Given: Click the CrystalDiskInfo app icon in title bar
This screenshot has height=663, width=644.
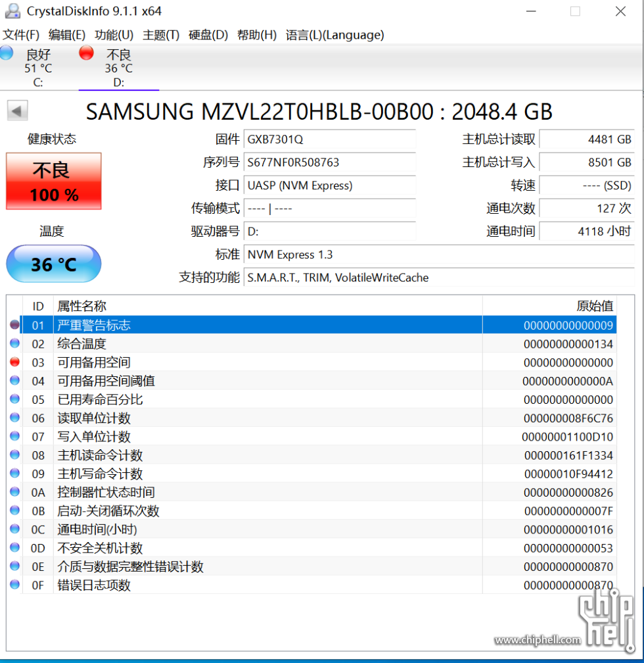Looking at the screenshot, I should pos(12,11).
